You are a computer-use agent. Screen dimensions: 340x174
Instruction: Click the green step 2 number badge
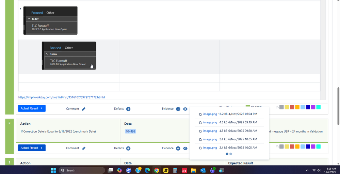coord(9,136)
